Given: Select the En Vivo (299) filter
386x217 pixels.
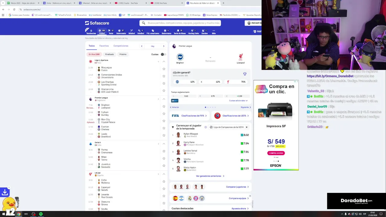Looking at the screenshot, I should (x=94, y=54).
